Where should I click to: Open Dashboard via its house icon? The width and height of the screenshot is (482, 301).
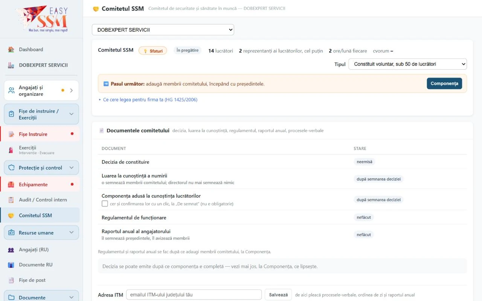[x=11, y=49]
